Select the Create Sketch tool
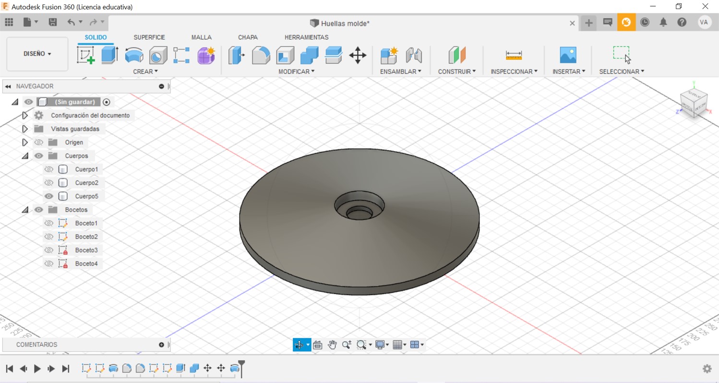 coord(86,55)
